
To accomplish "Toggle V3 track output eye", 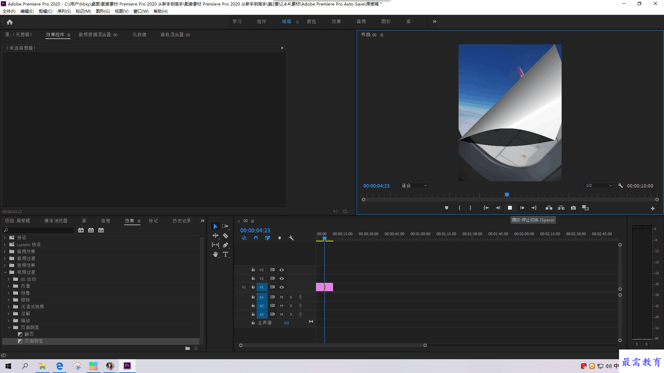I will coord(282,270).
